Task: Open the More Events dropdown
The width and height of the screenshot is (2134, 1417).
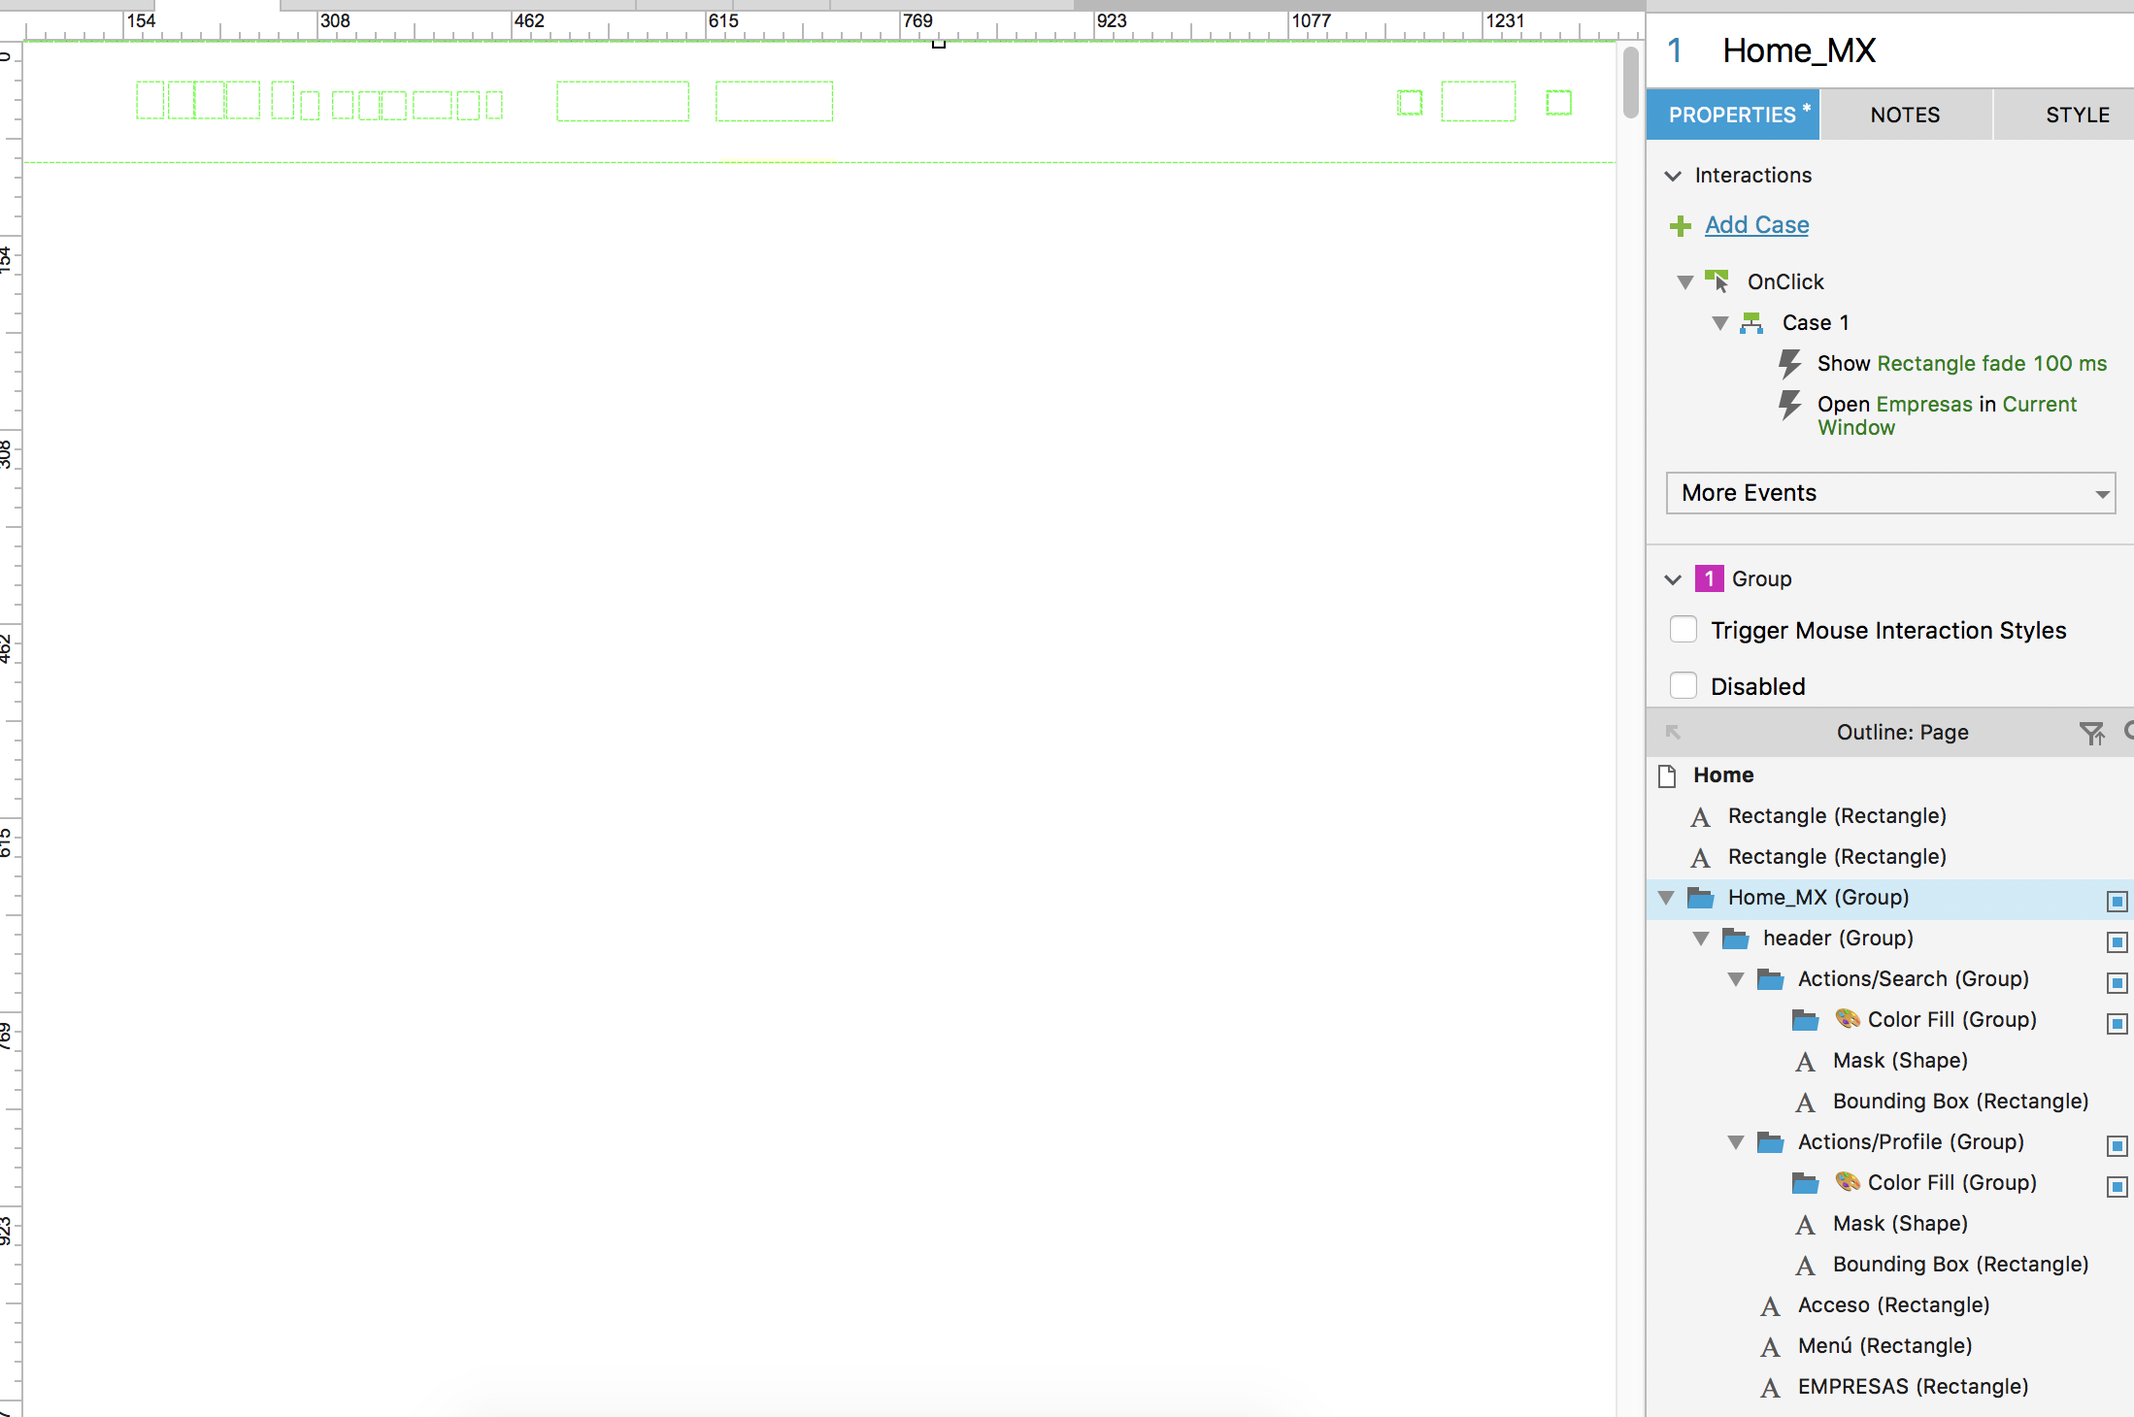Action: 1890,493
